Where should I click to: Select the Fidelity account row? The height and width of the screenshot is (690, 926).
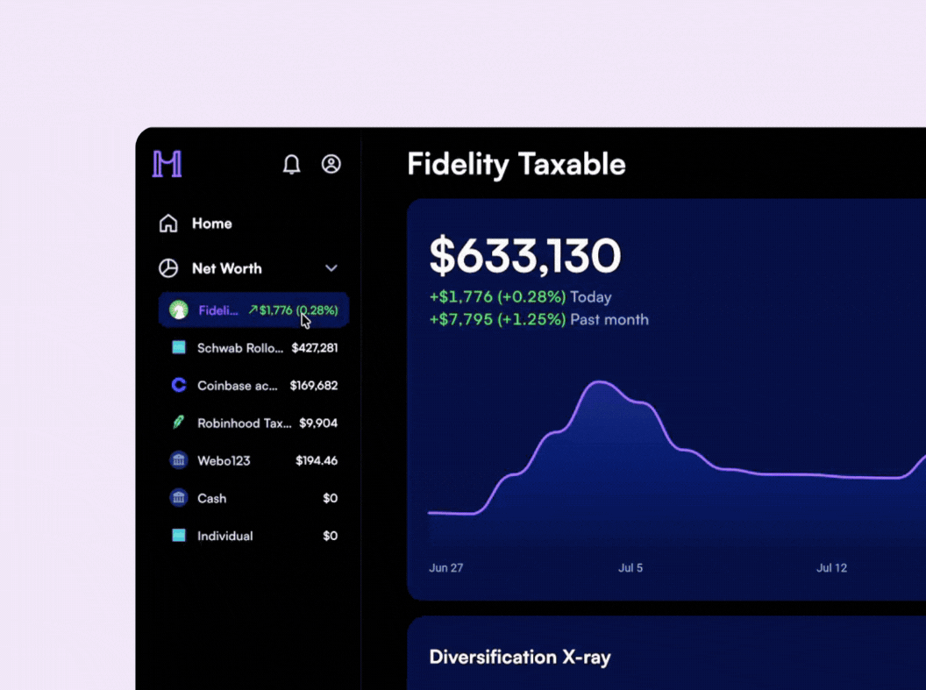253,309
